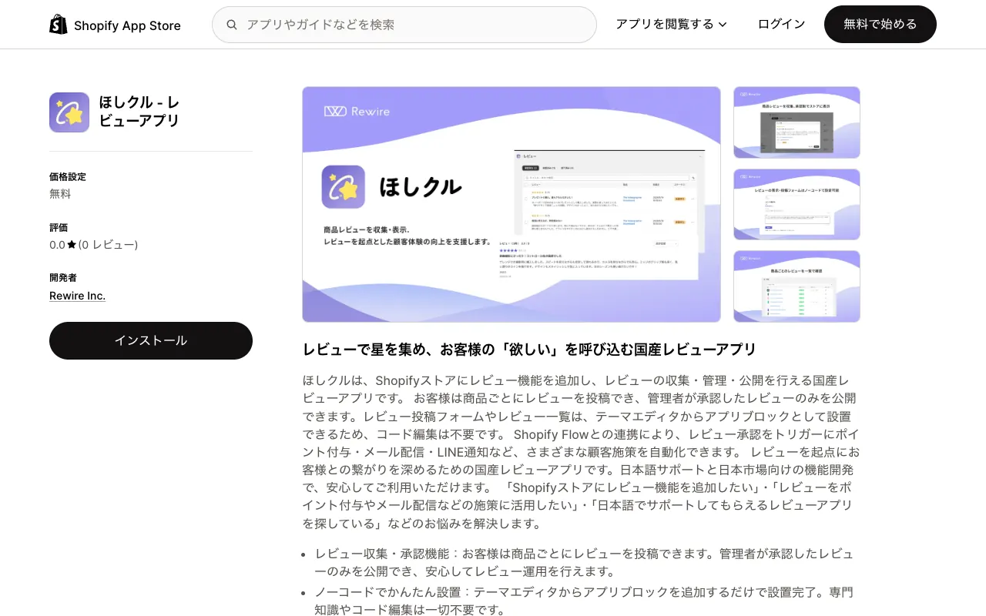This screenshot has width=986, height=616.
Task: Click the heading レビューで星を集め、お客様の「欲しい」
Action: tap(529, 350)
